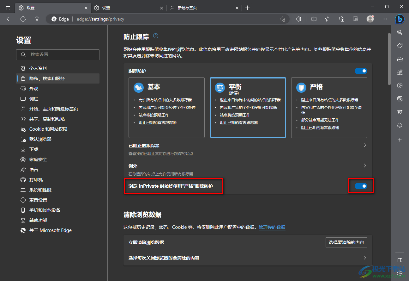Open 默认浏览器 settings section
The height and width of the screenshot is (281, 409).
click(x=58, y=139)
